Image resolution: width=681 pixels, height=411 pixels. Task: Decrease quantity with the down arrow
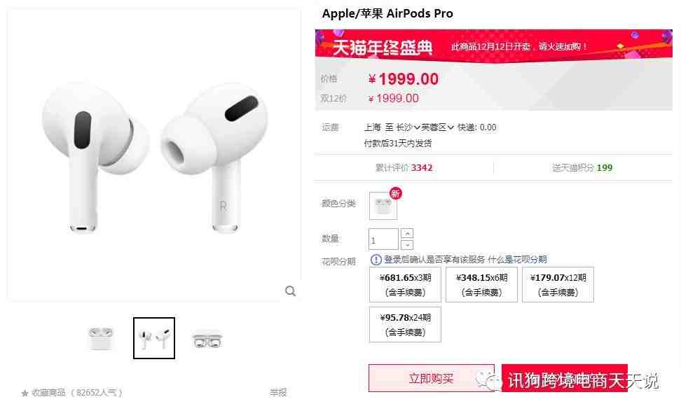(407, 245)
